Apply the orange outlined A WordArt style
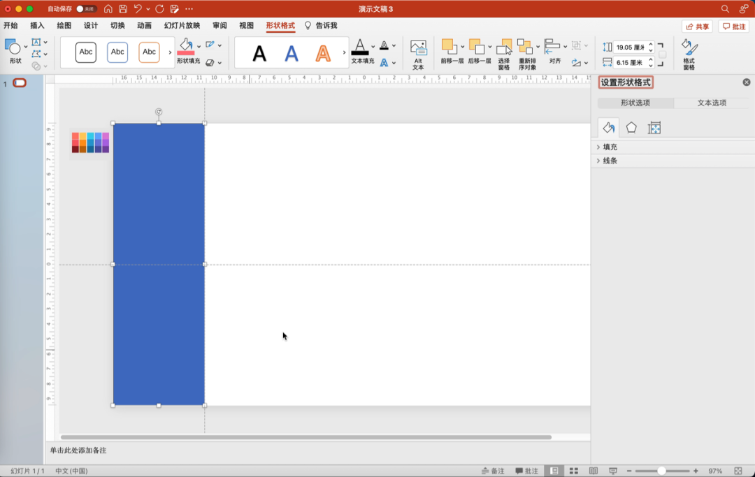The height and width of the screenshot is (477, 755). pyautogui.click(x=323, y=53)
